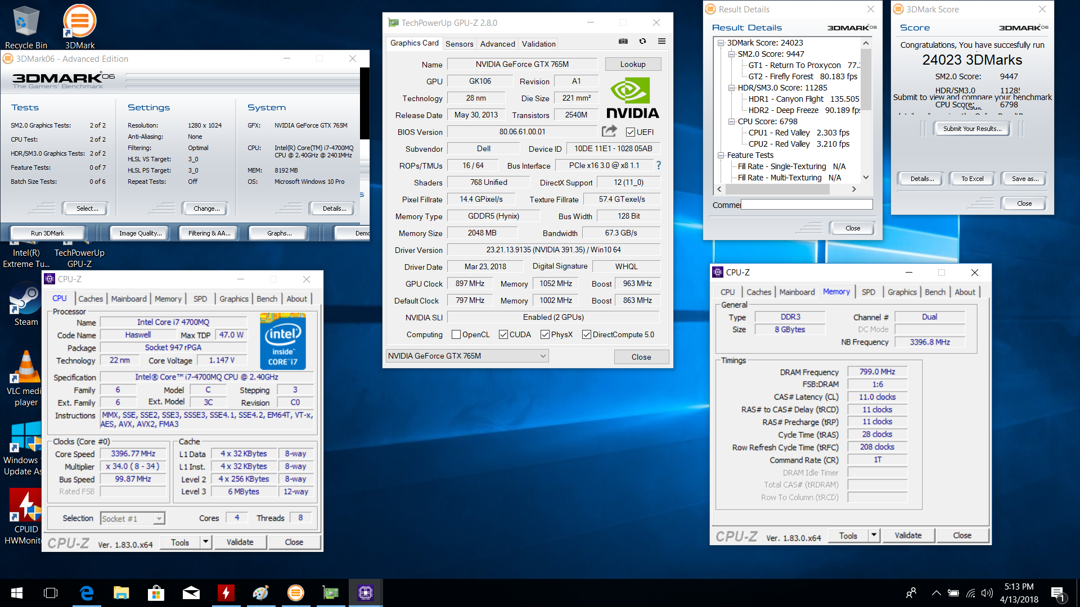
Task: Open the Mail app on the taskbar
Action: [191, 593]
